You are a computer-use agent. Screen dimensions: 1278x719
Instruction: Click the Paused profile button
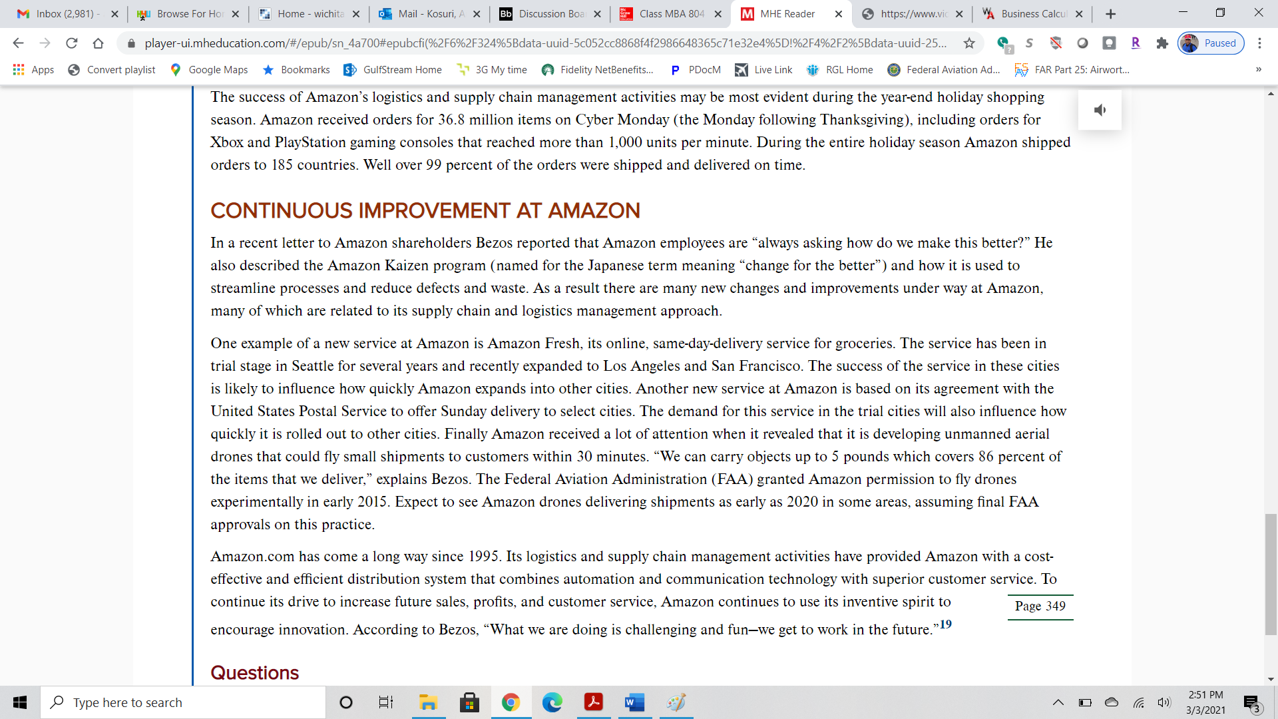[x=1211, y=43]
